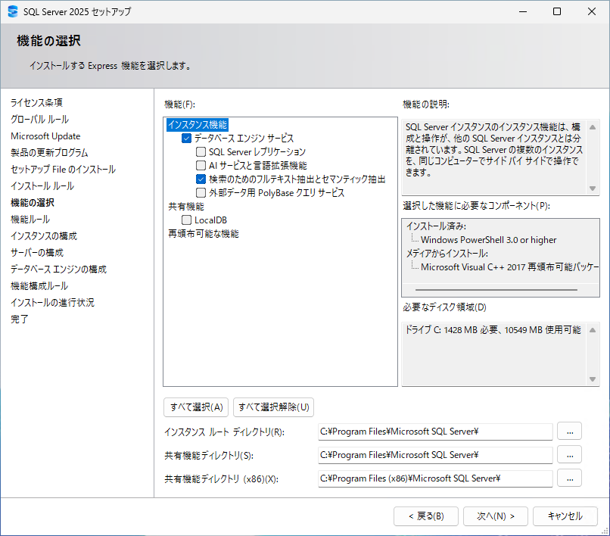
Task: Click the 共有機能ディレクトリ (x86) path field
Action: 435,478
